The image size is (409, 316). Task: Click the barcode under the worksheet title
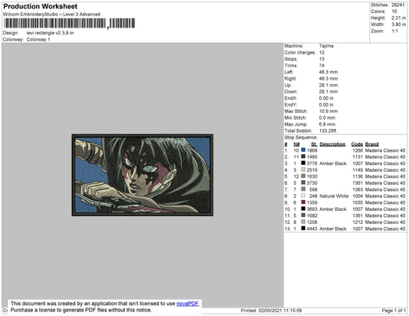coord(69,24)
